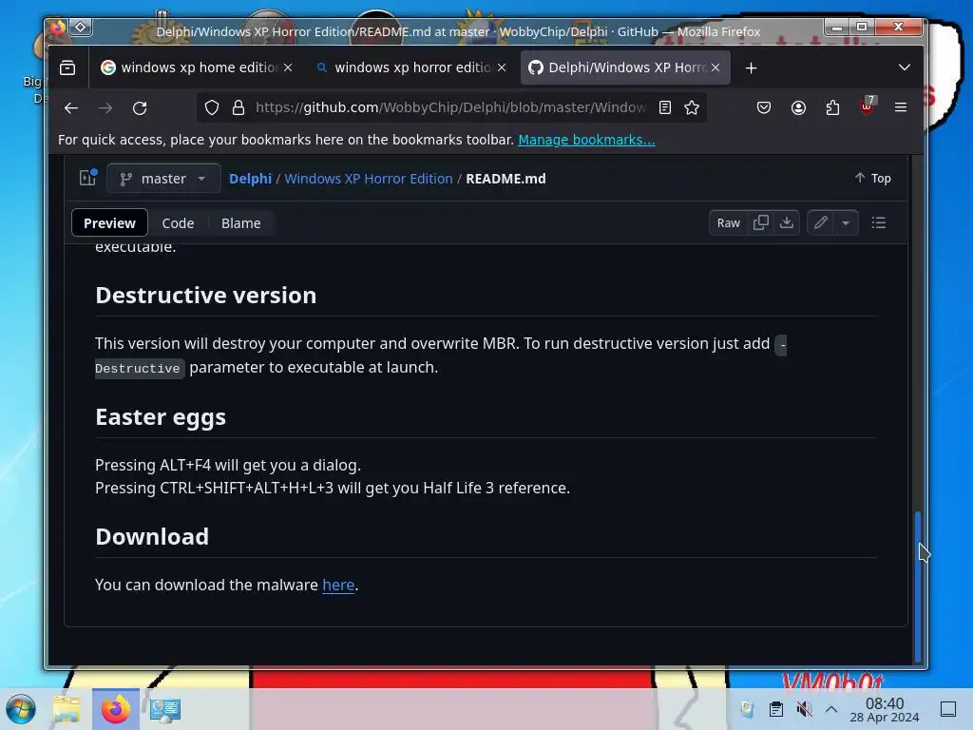973x730 pixels.
Task: Expand more edit options dropdown arrow
Action: click(845, 222)
